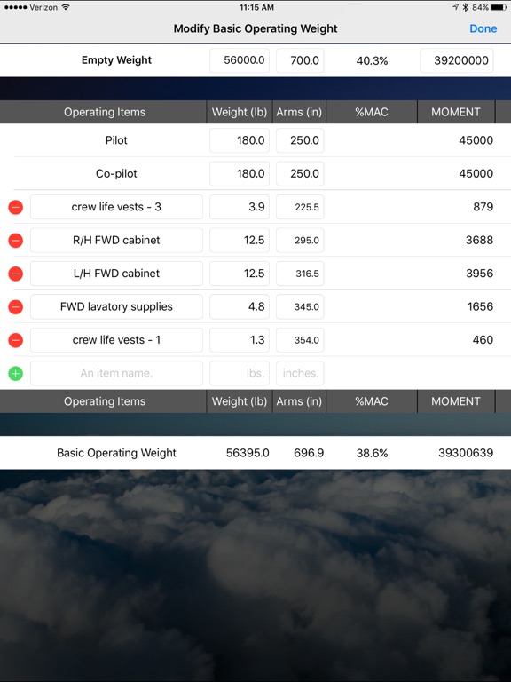The image size is (511, 682).
Task: Select Basic Operating Weight total 56395.0
Action: tap(248, 453)
